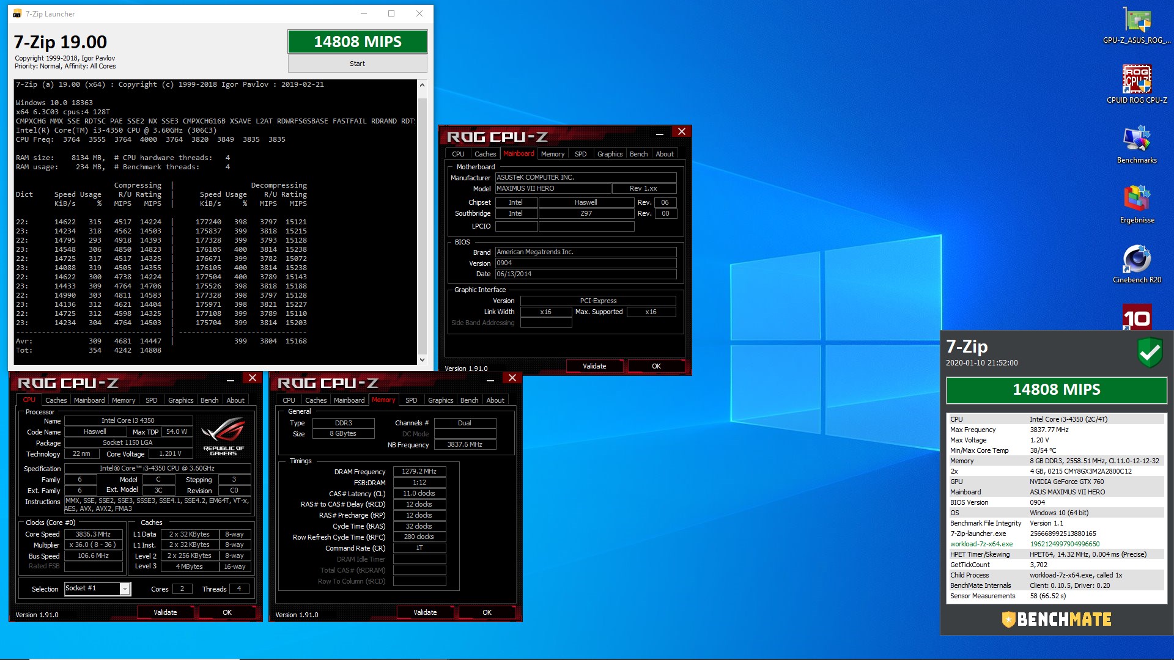The image size is (1174, 660).
Task: Close the Mainboard ROG CPU-Z window
Action: point(682,131)
